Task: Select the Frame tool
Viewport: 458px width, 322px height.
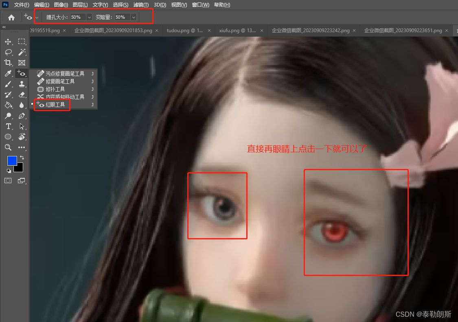Action: coord(22,63)
